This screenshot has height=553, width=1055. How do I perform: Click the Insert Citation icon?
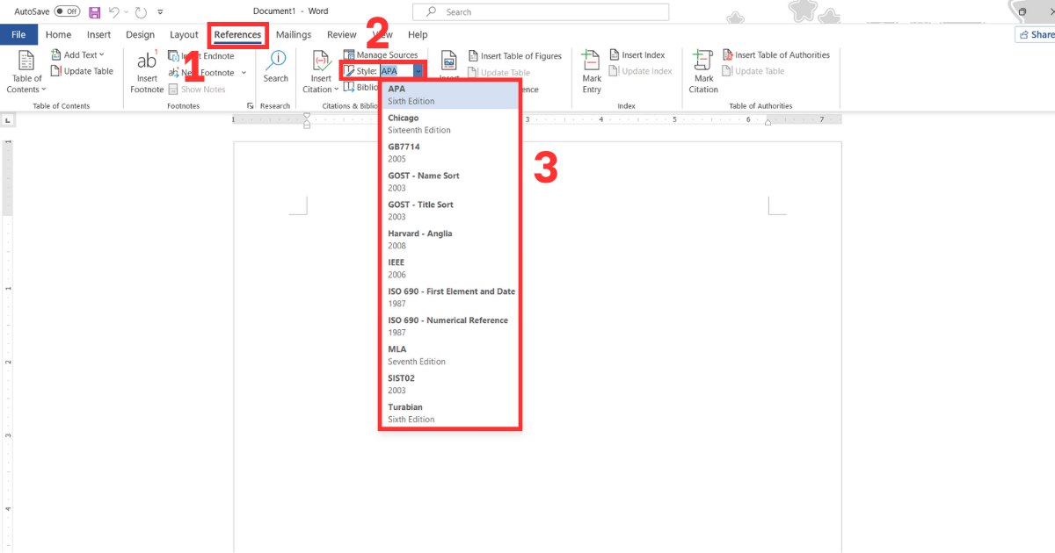321,61
